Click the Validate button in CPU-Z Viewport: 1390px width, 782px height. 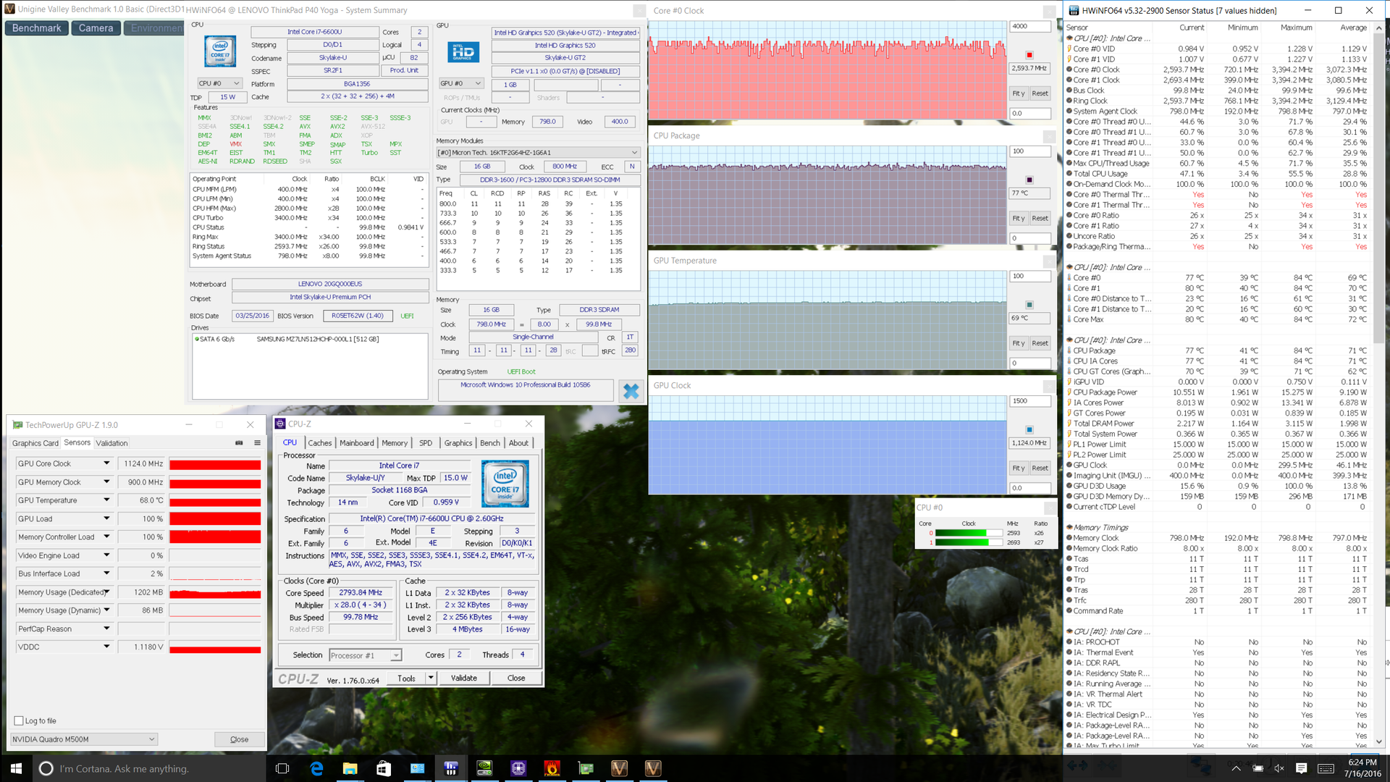(463, 678)
